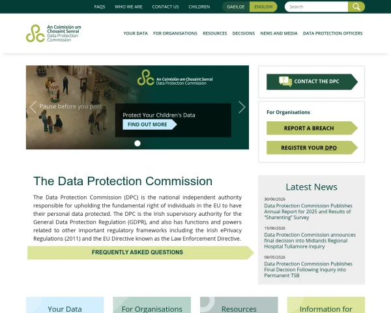Open News and Media navigation item
This screenshot has height=313, width=391.
[279, 33]
